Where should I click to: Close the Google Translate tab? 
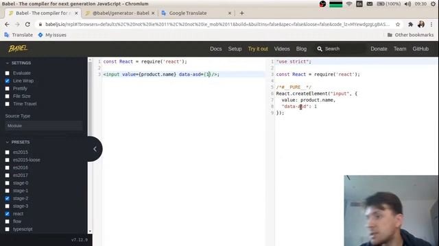coord(230,13)
